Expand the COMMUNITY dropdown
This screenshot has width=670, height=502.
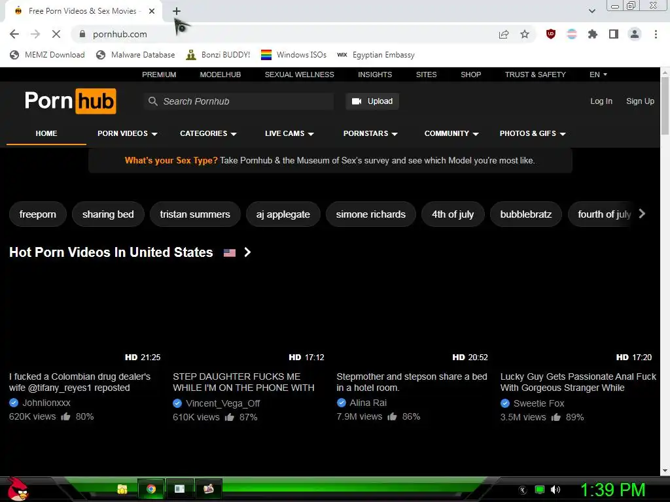pos(451,133)
